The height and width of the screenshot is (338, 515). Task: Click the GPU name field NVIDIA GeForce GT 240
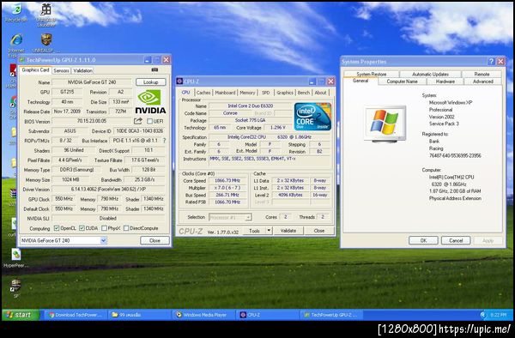[93, 82]
